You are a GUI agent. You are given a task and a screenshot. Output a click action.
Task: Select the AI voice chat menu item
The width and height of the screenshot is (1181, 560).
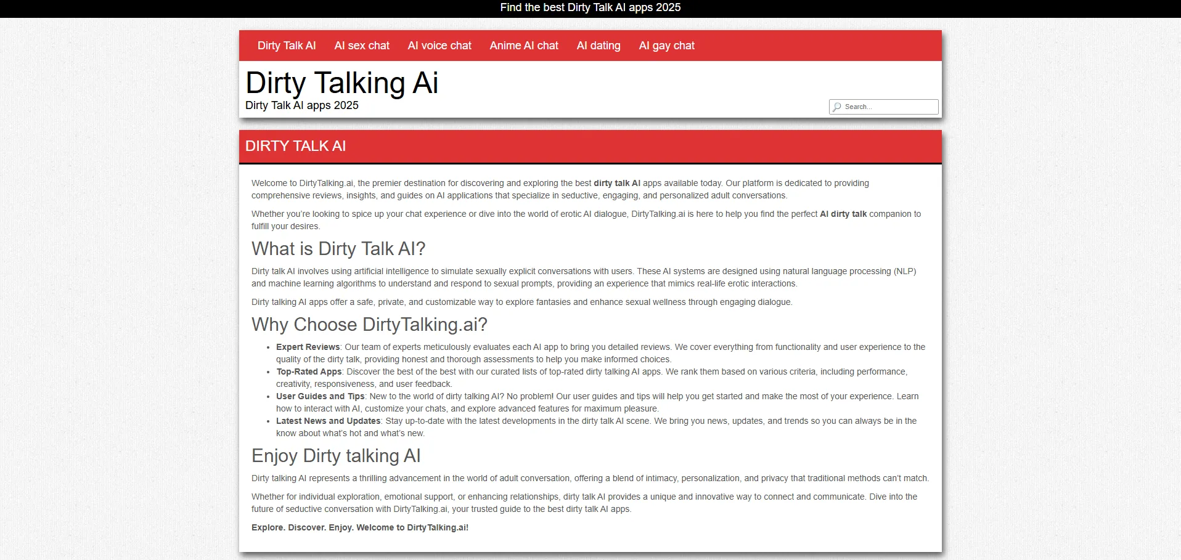pyautogui.click(x=439, y=46)
